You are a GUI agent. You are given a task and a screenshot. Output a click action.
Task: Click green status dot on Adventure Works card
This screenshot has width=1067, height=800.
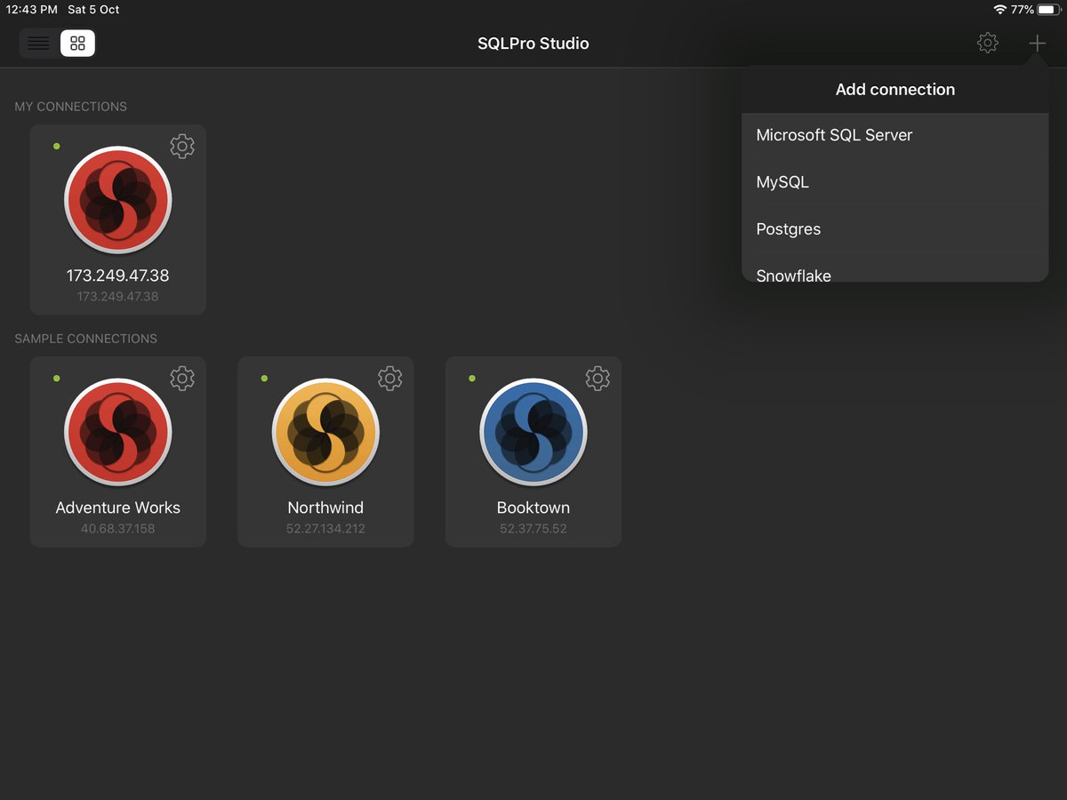57,378
